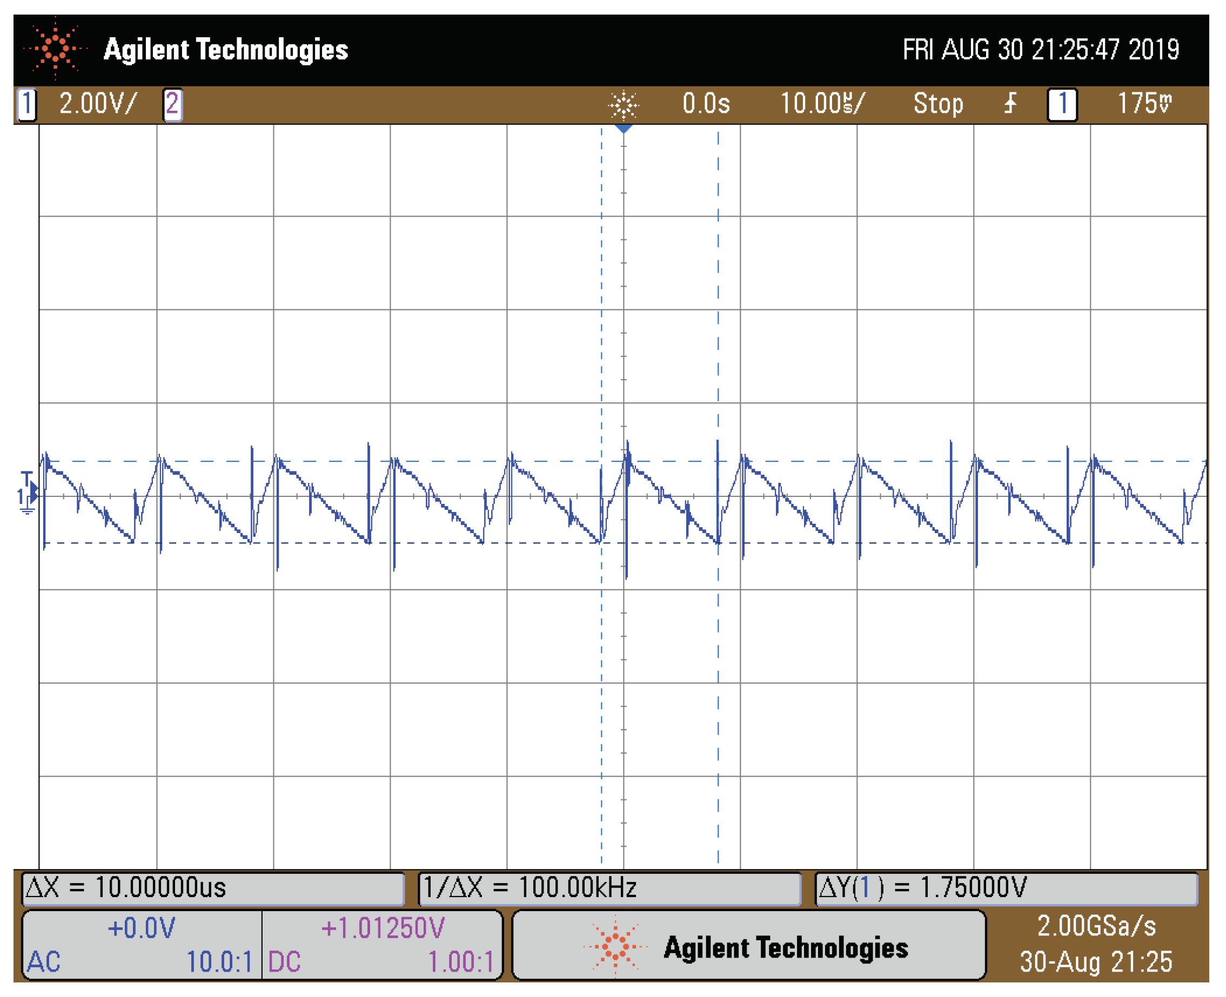Click the timestamp FRI AUG 30 21:25:47 2019

tap(1041, 50)
